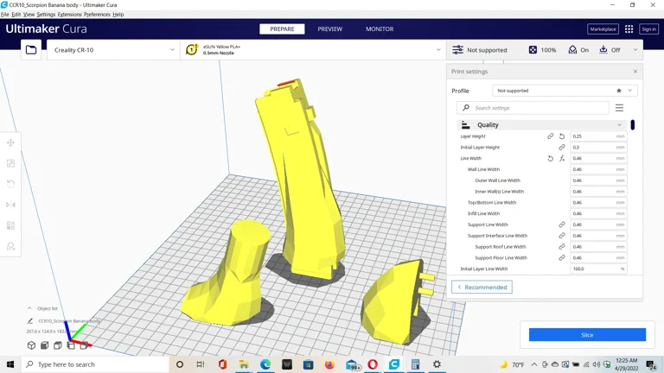
Task: Click the Recommended button
Action: [x=482, y=287]
